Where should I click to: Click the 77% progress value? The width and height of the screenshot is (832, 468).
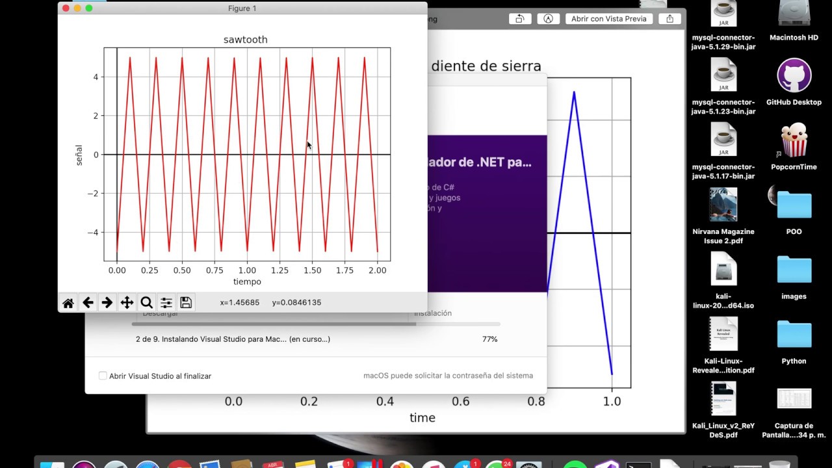(x=490, y=339)
